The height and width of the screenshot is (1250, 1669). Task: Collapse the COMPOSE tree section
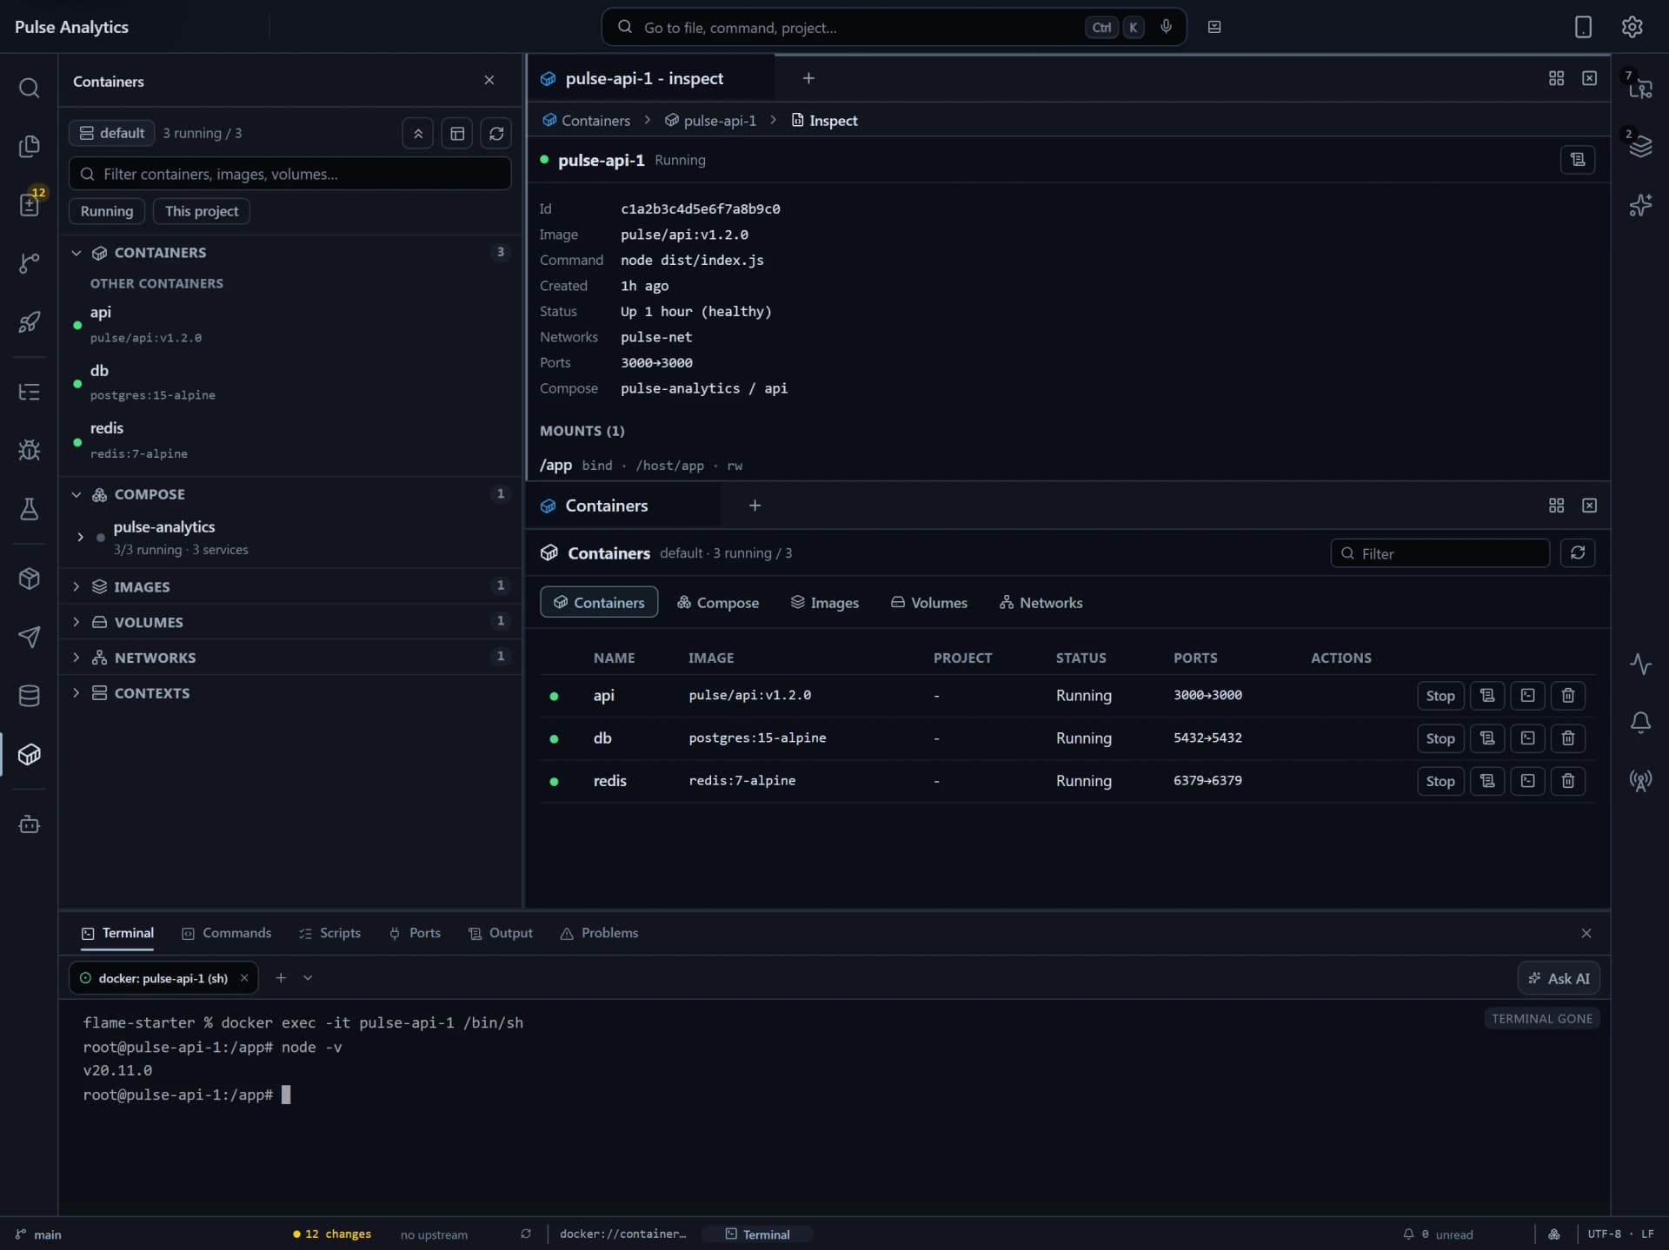pos(76,494)
